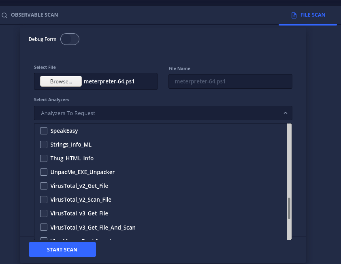The width and height of the screenshot is (341, 264).
Task: Select the UnpacMe_EXE_Unpacker checkbox
Action: tap(44, 172)
